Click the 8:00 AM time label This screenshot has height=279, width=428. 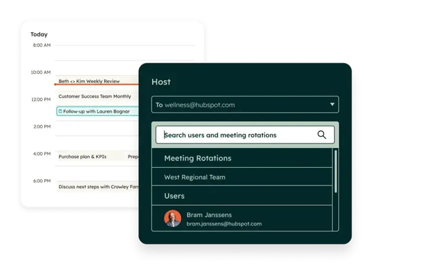(41, 45)
